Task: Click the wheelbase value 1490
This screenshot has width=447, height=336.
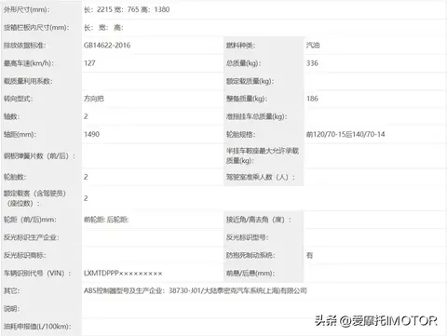Action: coord(91,134)
